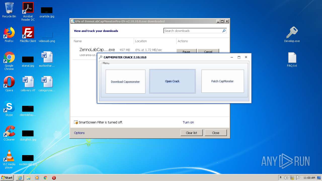This screenshot has width=322, height=181.
Task: Close the CAPMONSTER CRACK window
Action: [246, 57]
